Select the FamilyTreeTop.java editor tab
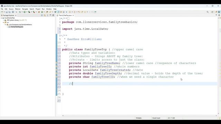221x124 pixels. point(65,15)
